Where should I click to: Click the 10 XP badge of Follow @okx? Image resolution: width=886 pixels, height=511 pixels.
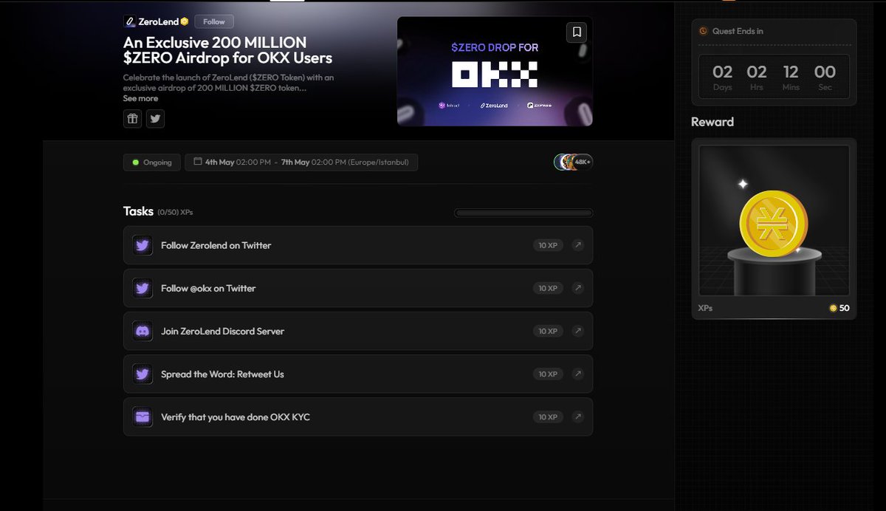[x=548, y=288]
